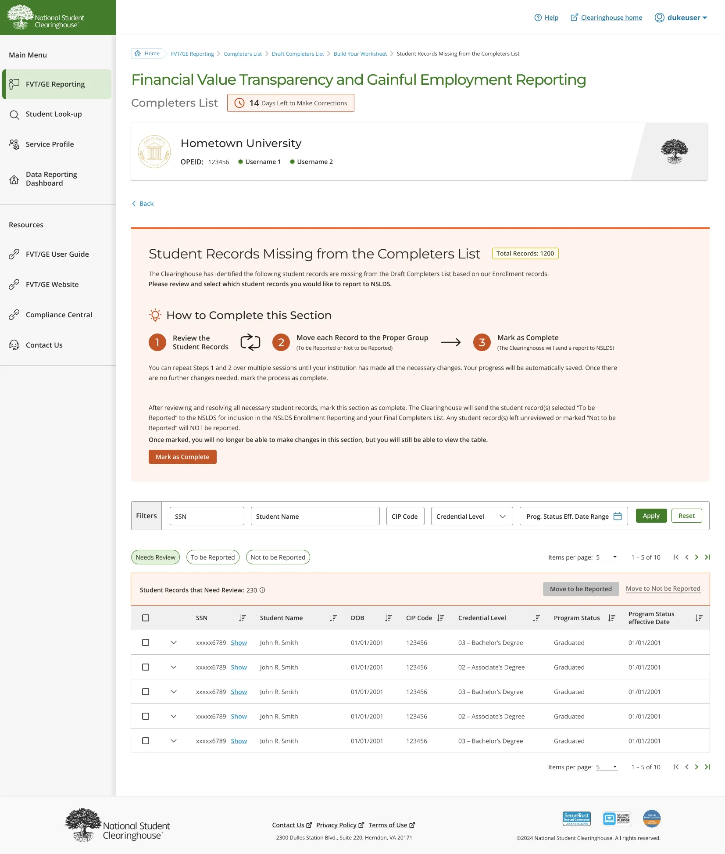Go to first page using top pagination
The width and height of the screenshot is (725, 854).
676,557
